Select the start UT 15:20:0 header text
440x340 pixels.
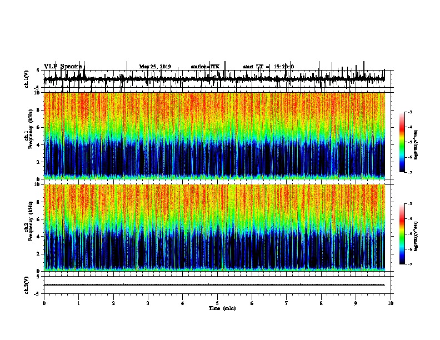tap(268, 67)
